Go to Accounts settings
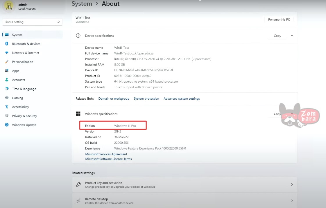 coord(32,80)
